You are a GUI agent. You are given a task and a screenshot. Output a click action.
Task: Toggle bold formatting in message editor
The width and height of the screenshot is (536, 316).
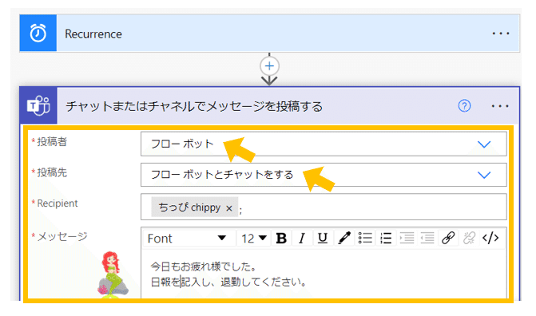281,238
